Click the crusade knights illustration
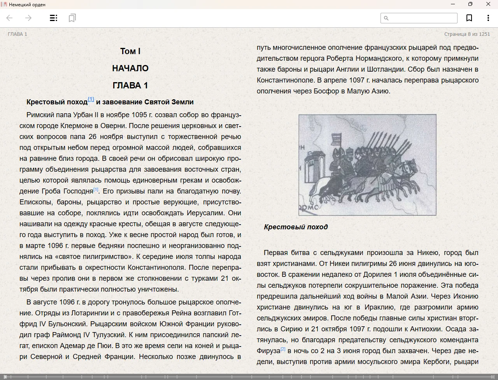 [x=367, y=165]
